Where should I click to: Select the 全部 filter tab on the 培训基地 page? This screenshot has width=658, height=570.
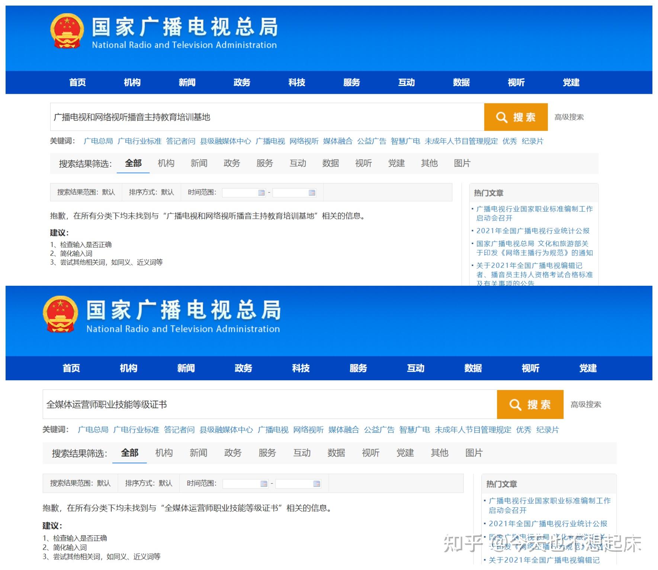click(133, 163)
